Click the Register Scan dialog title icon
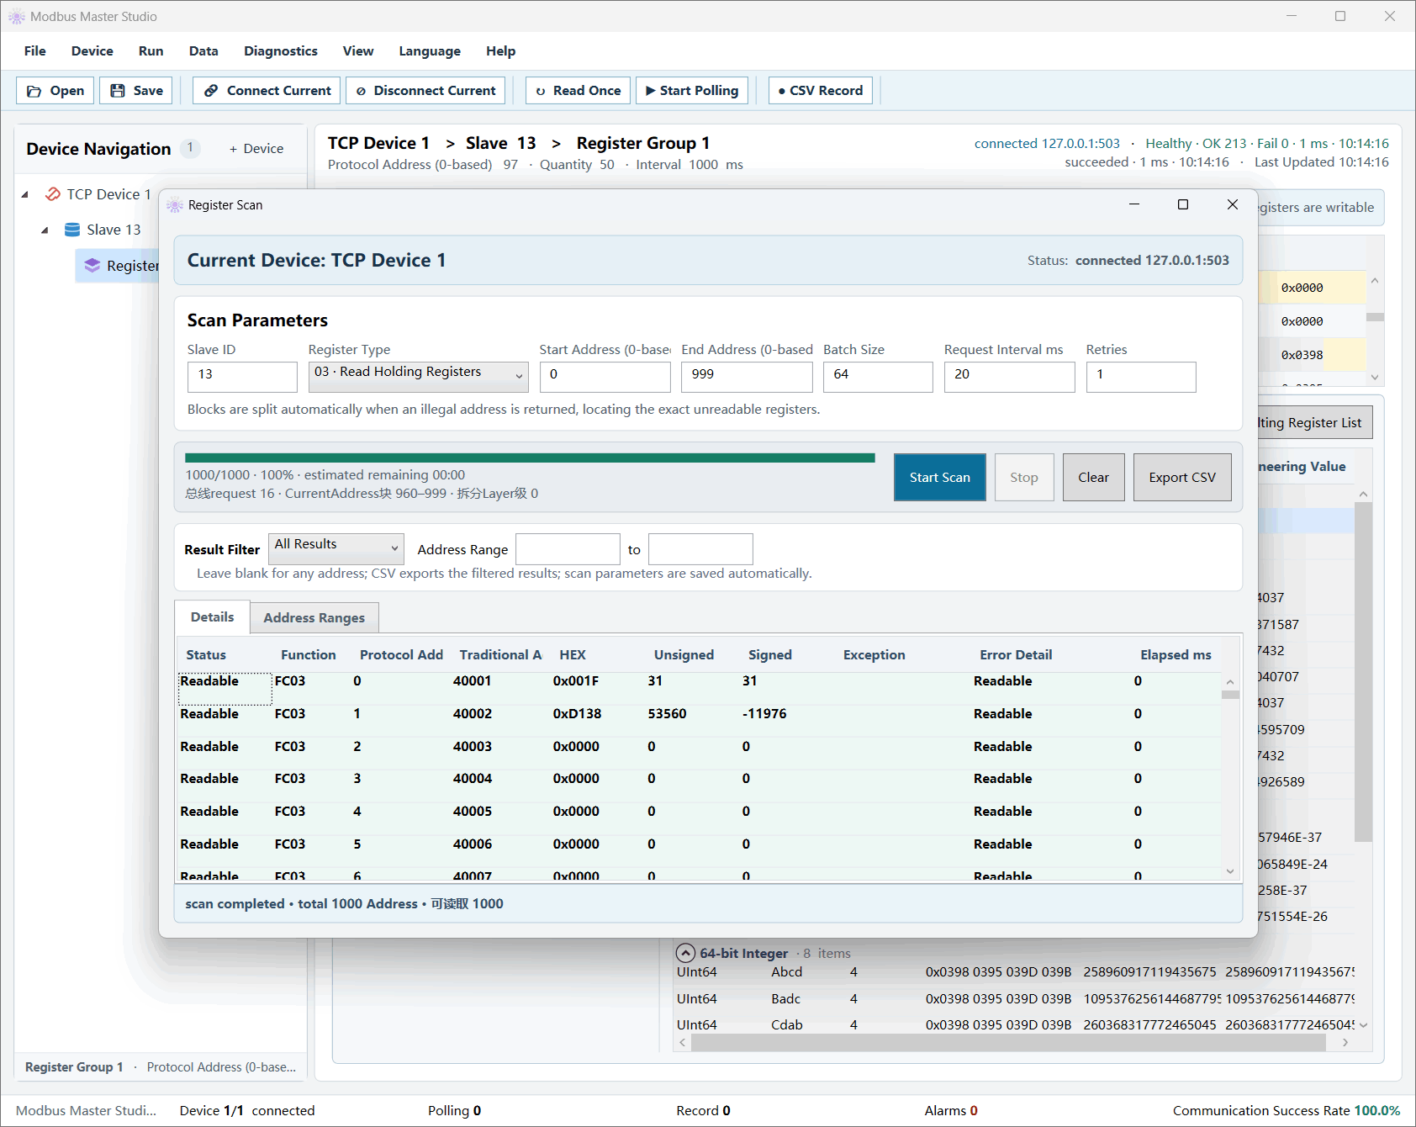1416x1127 pixels. coord(175,205)
